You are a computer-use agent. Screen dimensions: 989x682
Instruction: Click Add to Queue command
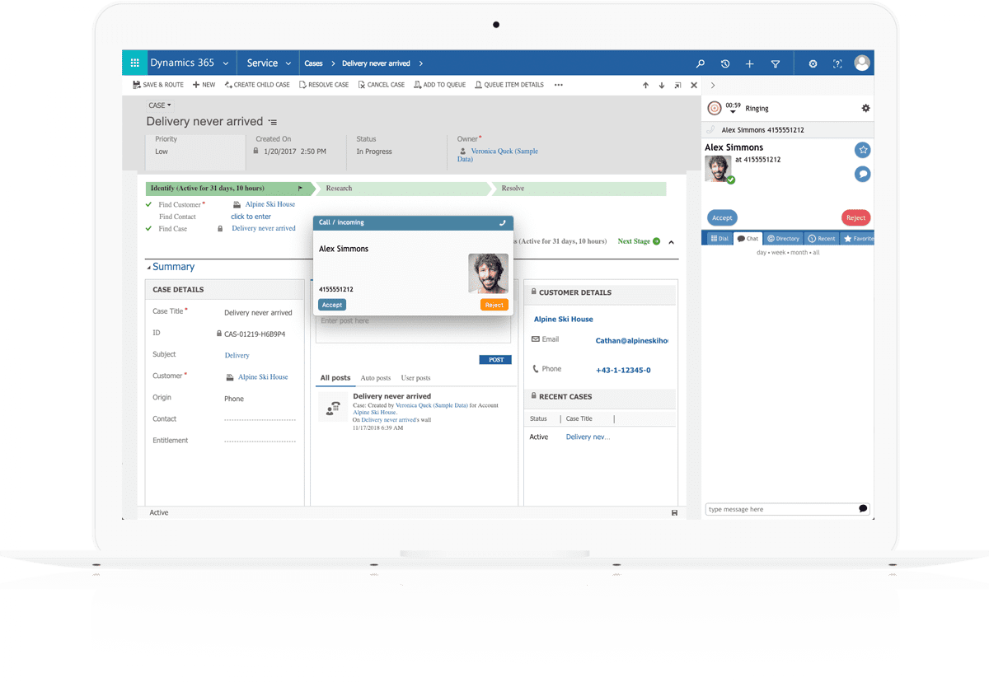click(440, 85)
